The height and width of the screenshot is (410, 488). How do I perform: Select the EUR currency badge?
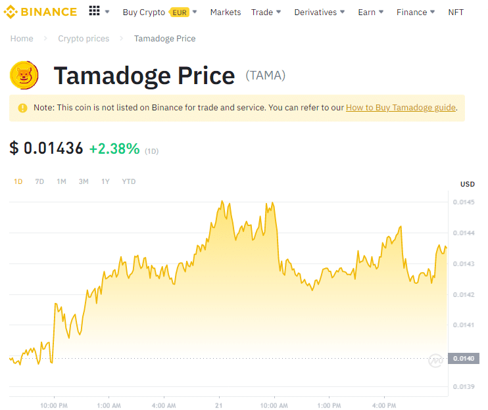click(180, 12)
